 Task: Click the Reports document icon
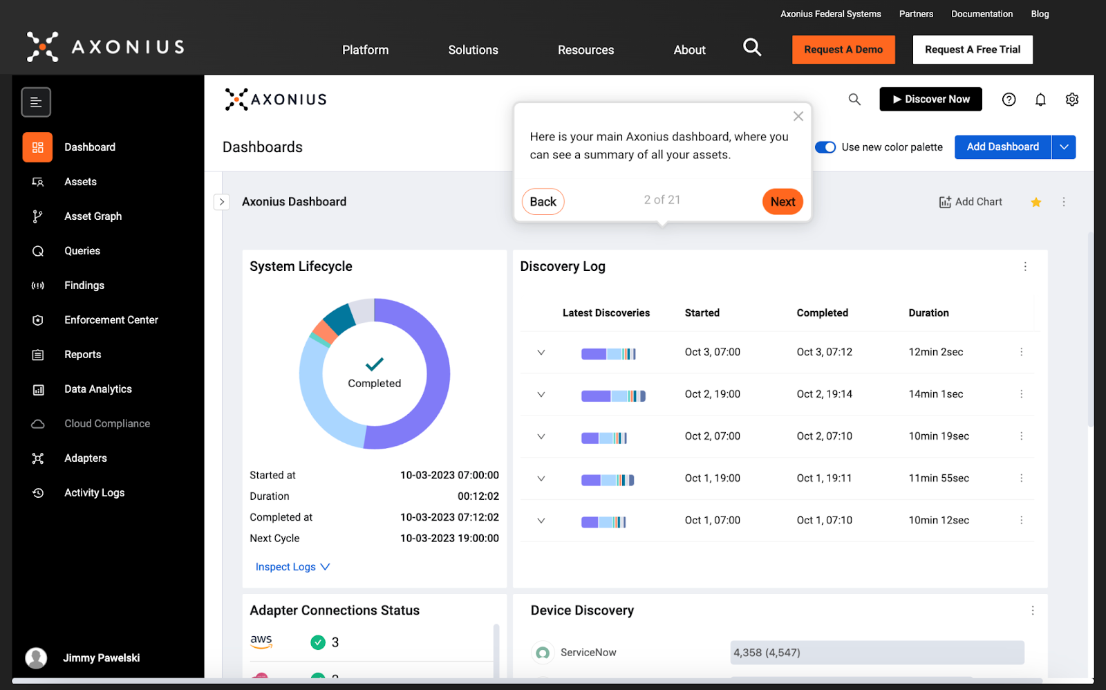click(x=38, y=355)
